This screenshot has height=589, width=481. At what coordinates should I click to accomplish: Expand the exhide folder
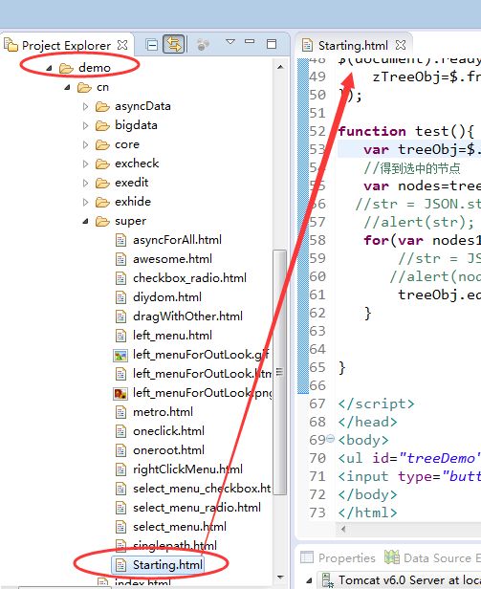click(x=86, y=203)
